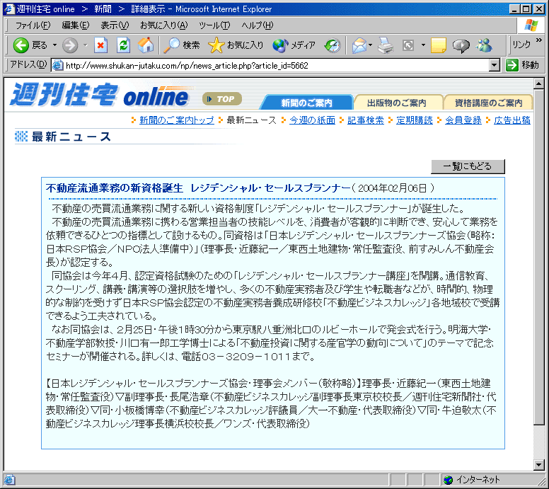Open 広告出稿 link
The width and height of the screenshot is (549, 489).
point(512,120)
